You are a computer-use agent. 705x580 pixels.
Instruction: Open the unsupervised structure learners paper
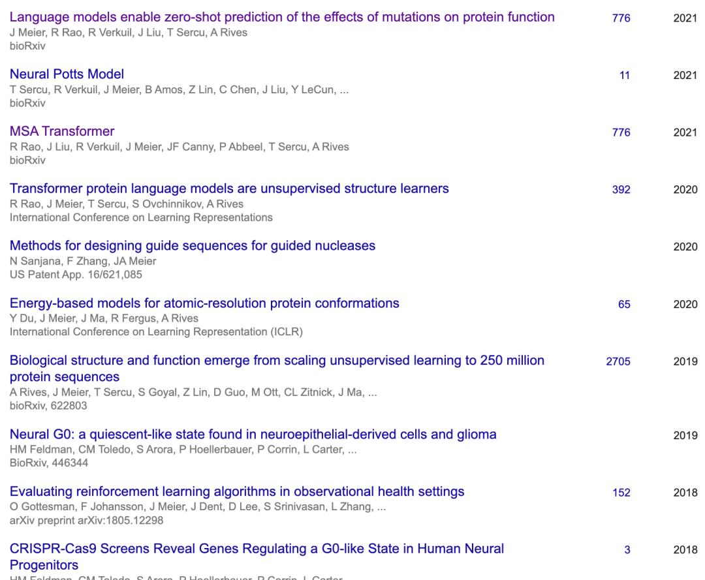(229, 189)
